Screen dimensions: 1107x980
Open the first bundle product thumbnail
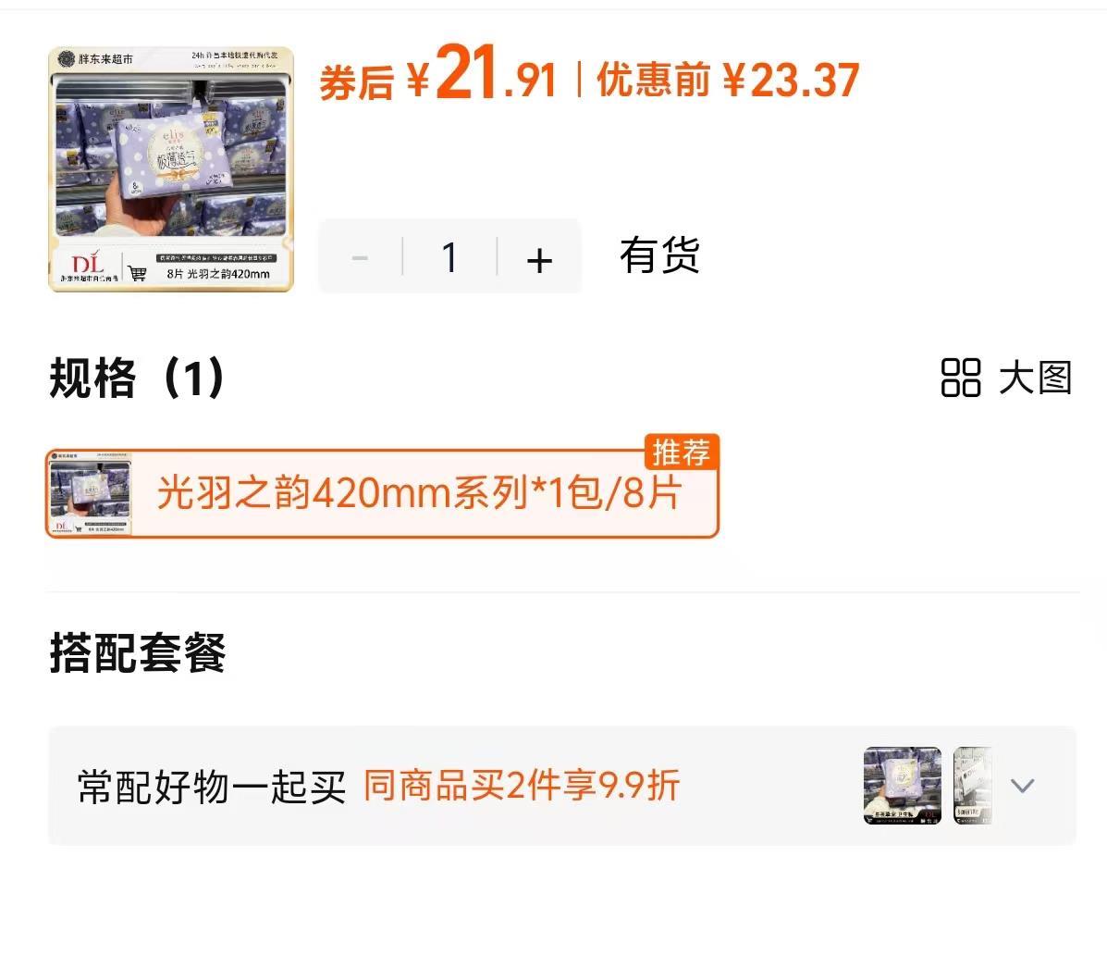point(903,785)
